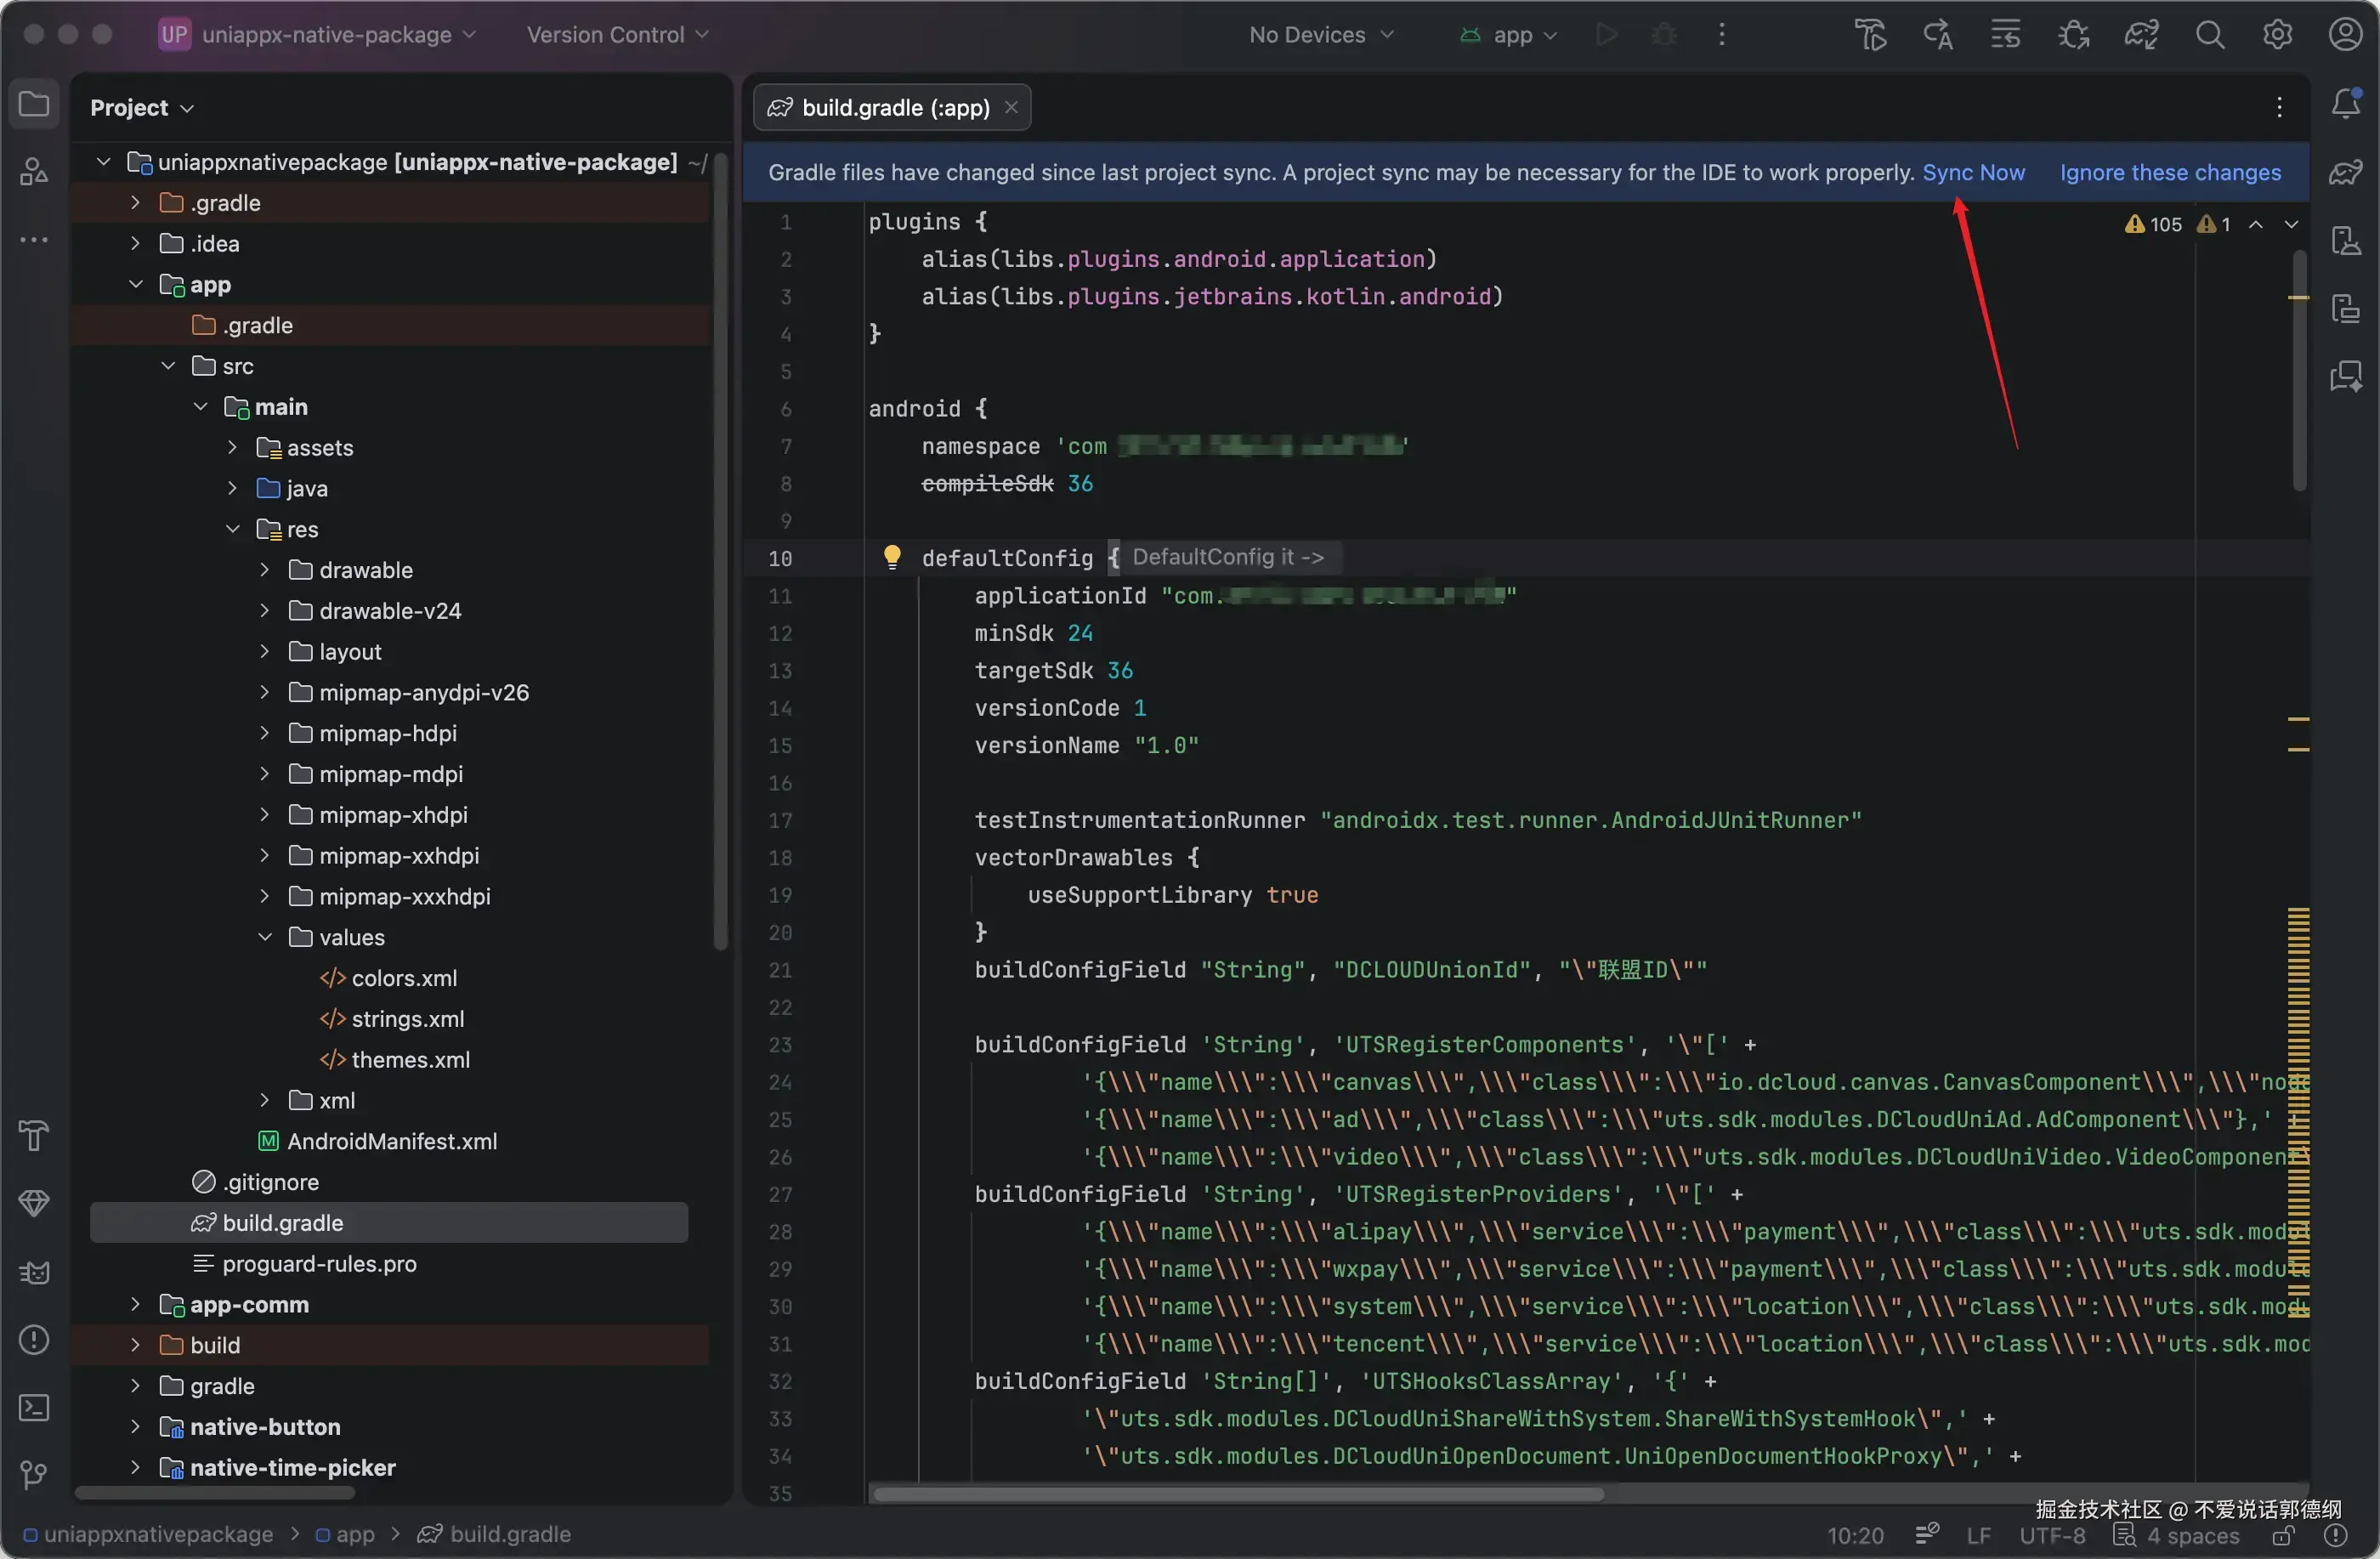Screen dimensions: 2380x1559
Task: Open the app run configuration dropdown
Action: (1509, 35)
